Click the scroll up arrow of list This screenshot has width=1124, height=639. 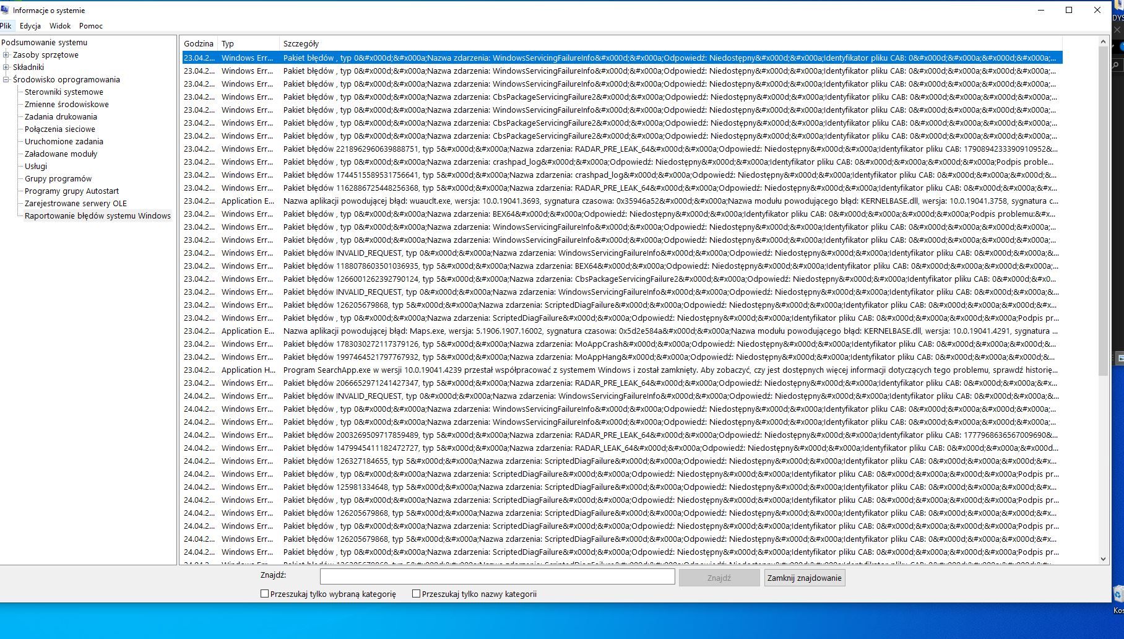pos(1103,41)
